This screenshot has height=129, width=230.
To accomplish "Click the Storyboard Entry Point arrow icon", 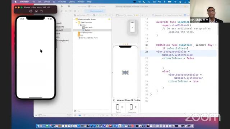I will [79, 38].
